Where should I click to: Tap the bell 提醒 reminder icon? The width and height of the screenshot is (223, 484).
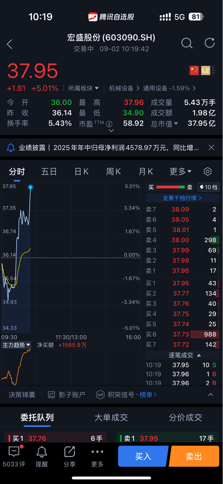tap(41, 456)
